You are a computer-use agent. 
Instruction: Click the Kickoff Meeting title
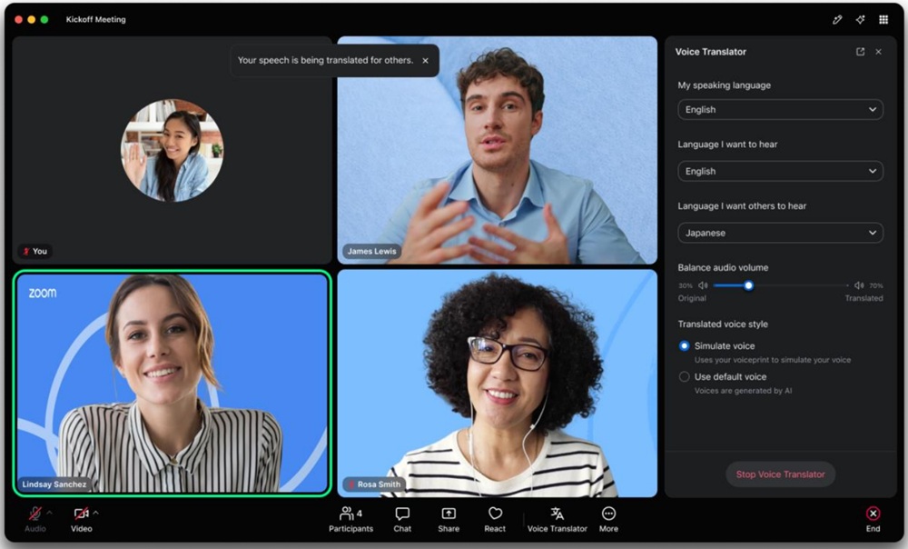tap(95, 19)
